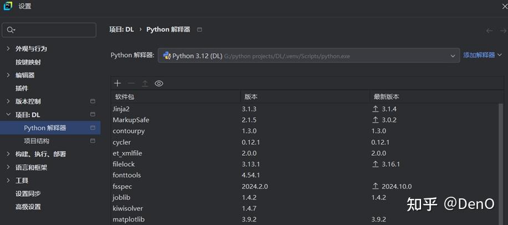Click the back navigation arrow
Screen dimensions: 508x225
pos(489,31)
